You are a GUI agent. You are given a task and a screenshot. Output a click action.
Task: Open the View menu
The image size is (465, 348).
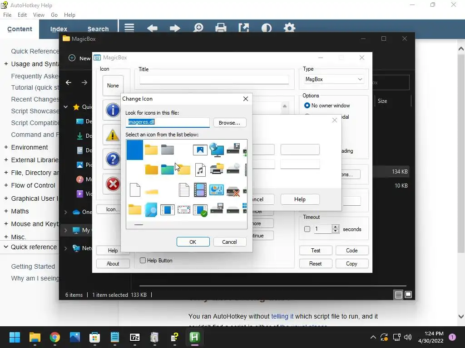pos(39,15)
